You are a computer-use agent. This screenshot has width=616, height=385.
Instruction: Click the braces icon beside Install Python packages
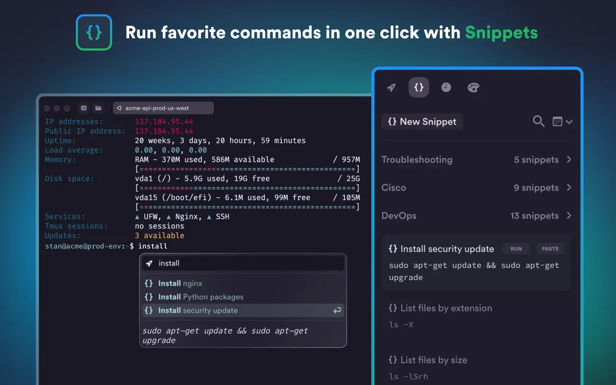(x=149, y=297)
